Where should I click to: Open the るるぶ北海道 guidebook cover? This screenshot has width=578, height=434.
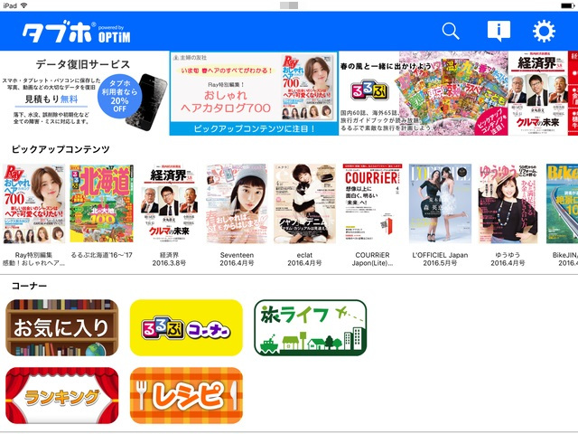coord(102,203)
